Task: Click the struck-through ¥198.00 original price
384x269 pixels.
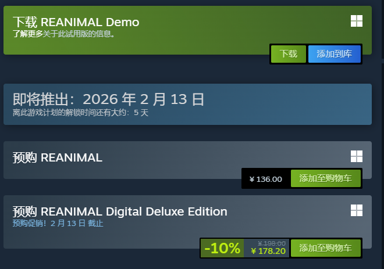Action: 271,243
